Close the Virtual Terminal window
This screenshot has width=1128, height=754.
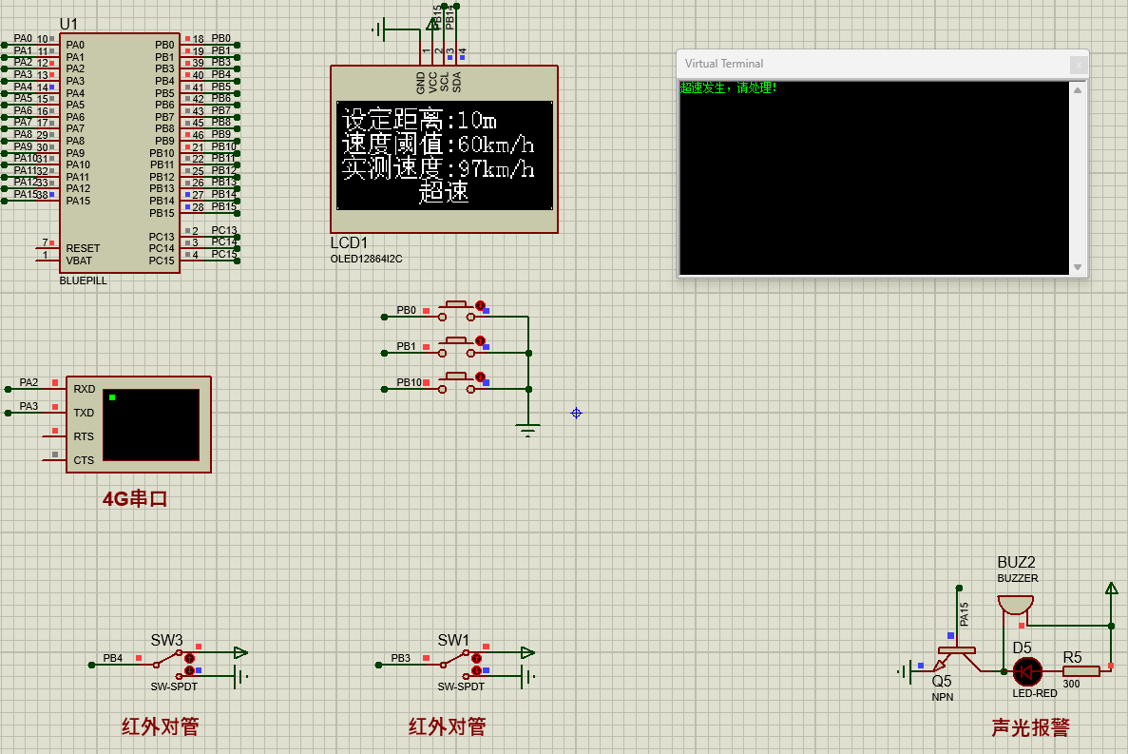[x=1078, y=65]
